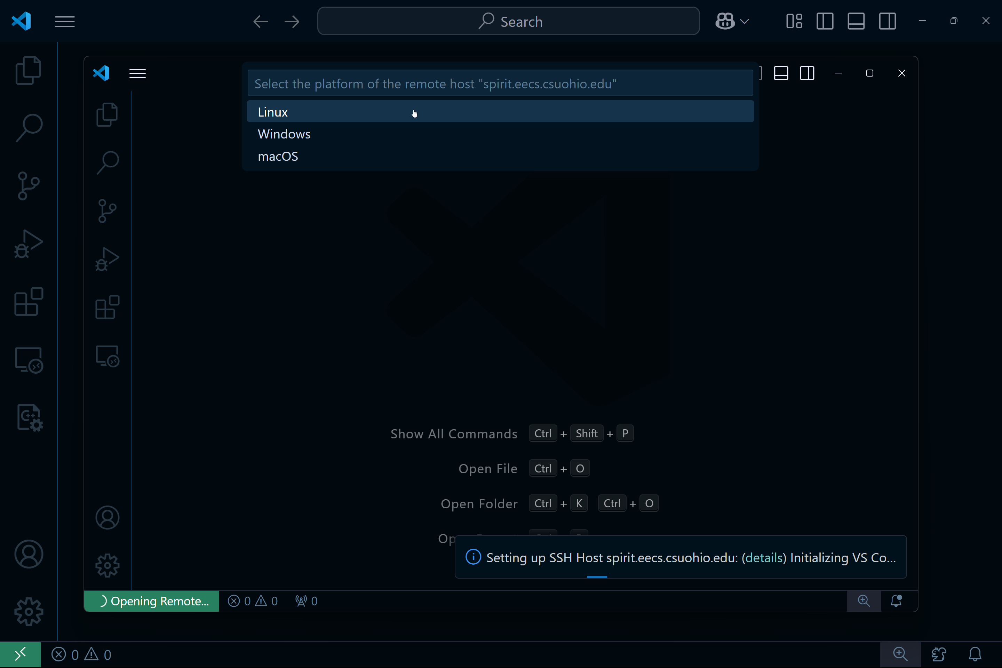Viewport: 1002px width, 668px height.
Task: Open Extensions in the inner remote window
Action: [x=107, y=307]
